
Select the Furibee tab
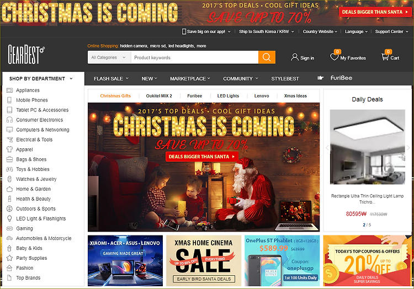(x=195, y=96)
